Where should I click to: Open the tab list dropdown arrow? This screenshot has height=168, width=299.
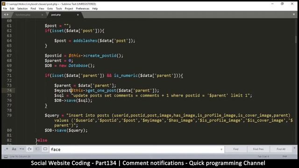(x=294, y=14)
